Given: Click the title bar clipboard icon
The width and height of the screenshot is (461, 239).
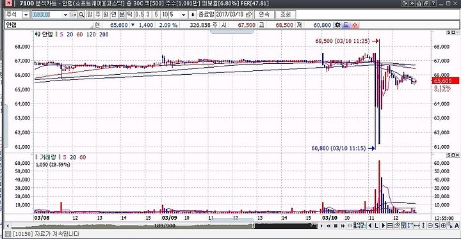Looking at the screenshot, I should [x=419, y=3].
